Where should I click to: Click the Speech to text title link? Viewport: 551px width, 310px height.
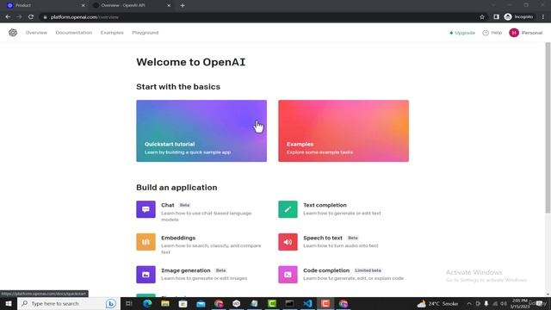click(x=323, y=238)
